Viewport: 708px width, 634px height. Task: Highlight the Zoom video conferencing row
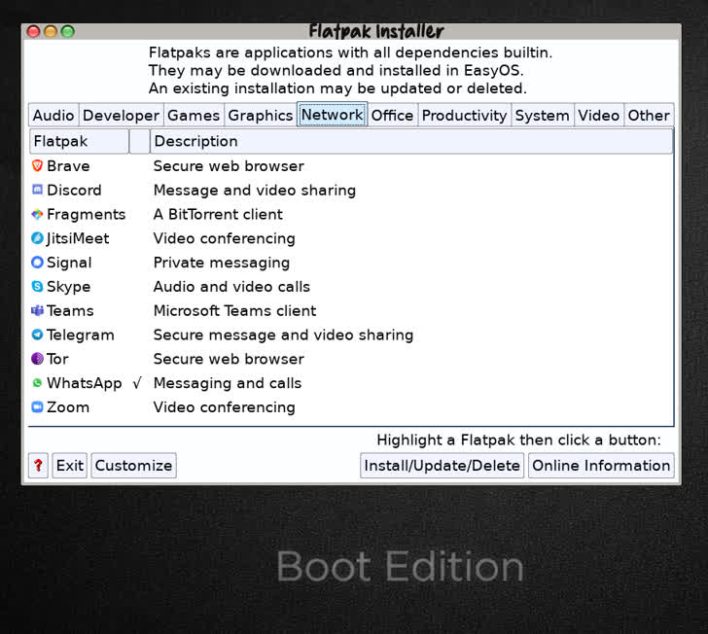click(x=224, y=407)
